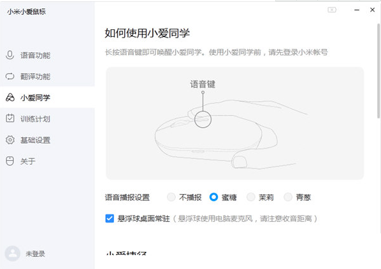Go to 基础设置 settings label
381x269 pixels.
[35, 140]
